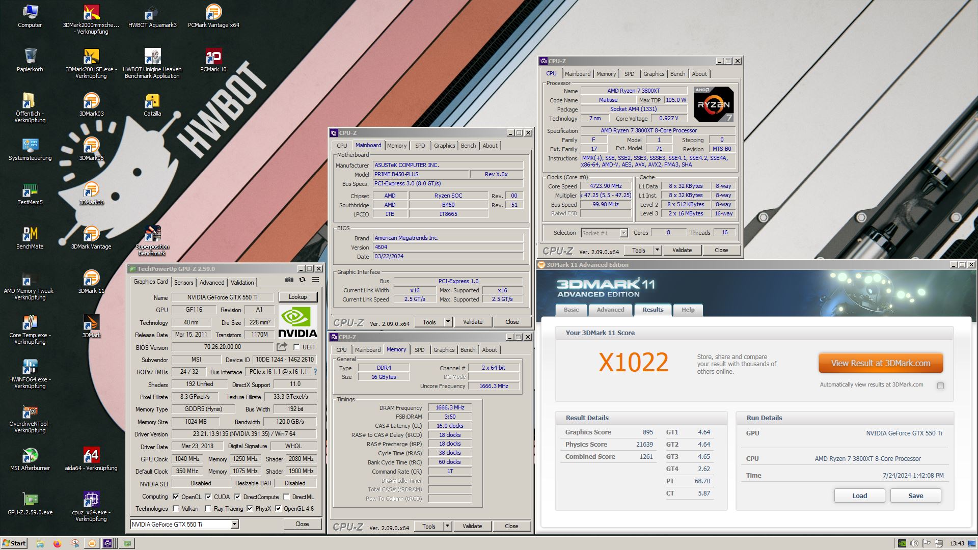Click the volume speaker tray icon

(x=914, y=543)
